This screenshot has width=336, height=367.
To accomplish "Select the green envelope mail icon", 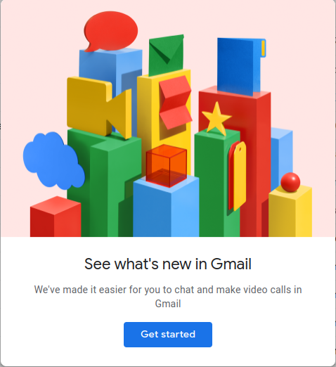I will (x=166, y=55).
